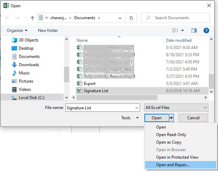
Task: Click the File name input field
Action: 103,108
